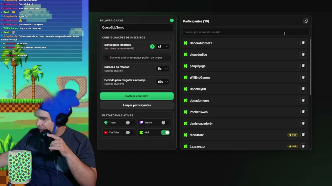Select participant name danielcacadorbr
The width and height of the screenshot is (332, 186).
point(201,123)
